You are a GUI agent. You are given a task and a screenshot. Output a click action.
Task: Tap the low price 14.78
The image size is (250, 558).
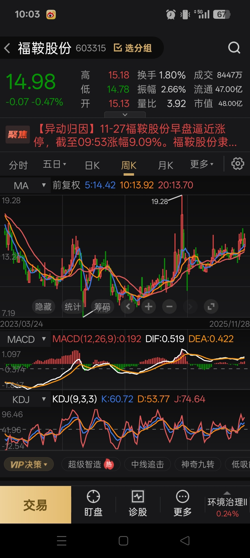(118, 89)
